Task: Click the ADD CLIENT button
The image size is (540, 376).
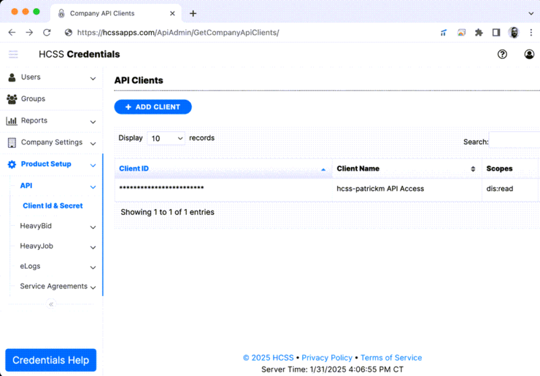Action: point(153,107)
